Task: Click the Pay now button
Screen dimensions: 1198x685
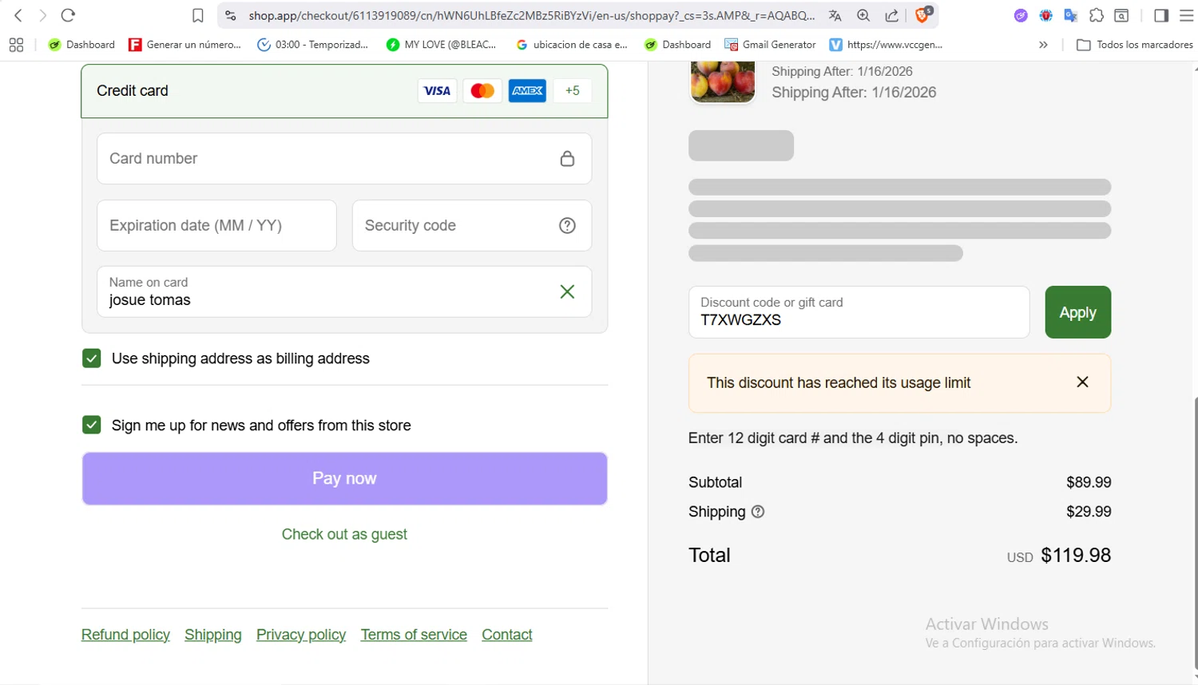Action: point(344,479)
